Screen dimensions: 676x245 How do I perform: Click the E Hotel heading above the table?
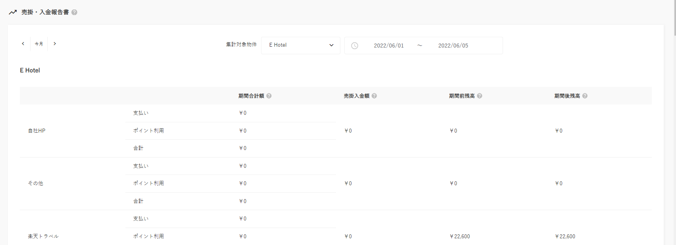[30, 70]
